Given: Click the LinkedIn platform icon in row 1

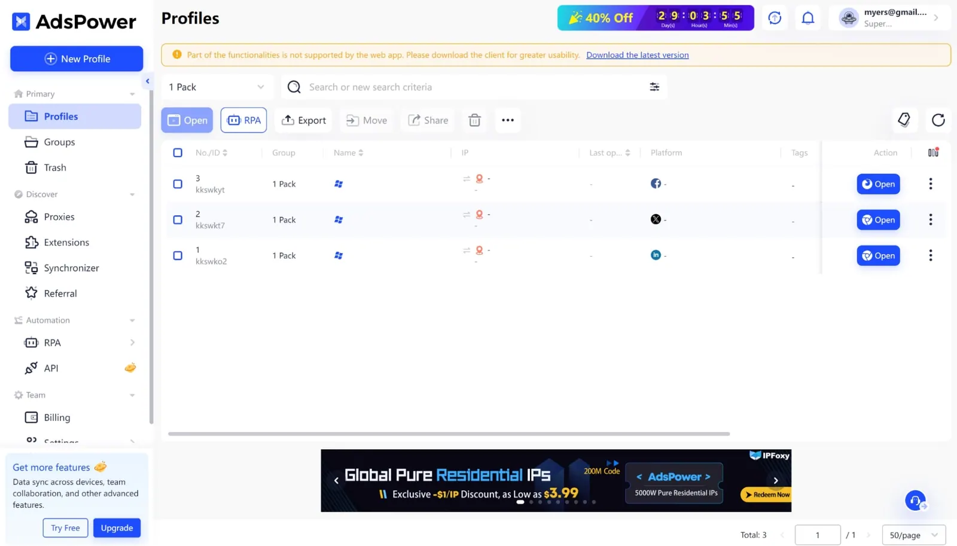Looking at the screenshot, I should (x=656, y=255).
